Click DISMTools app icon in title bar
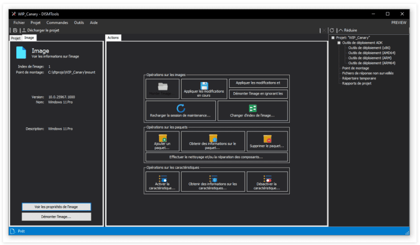The width and height of the screenshot is (420, 245). click(x=14, y=14)
